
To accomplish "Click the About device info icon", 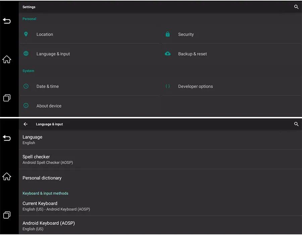I will coord(26,106).
